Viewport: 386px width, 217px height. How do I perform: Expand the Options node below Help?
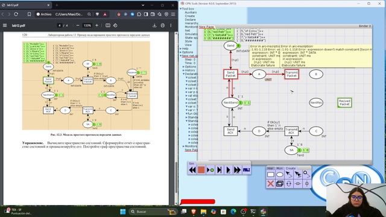click(180, 52)
